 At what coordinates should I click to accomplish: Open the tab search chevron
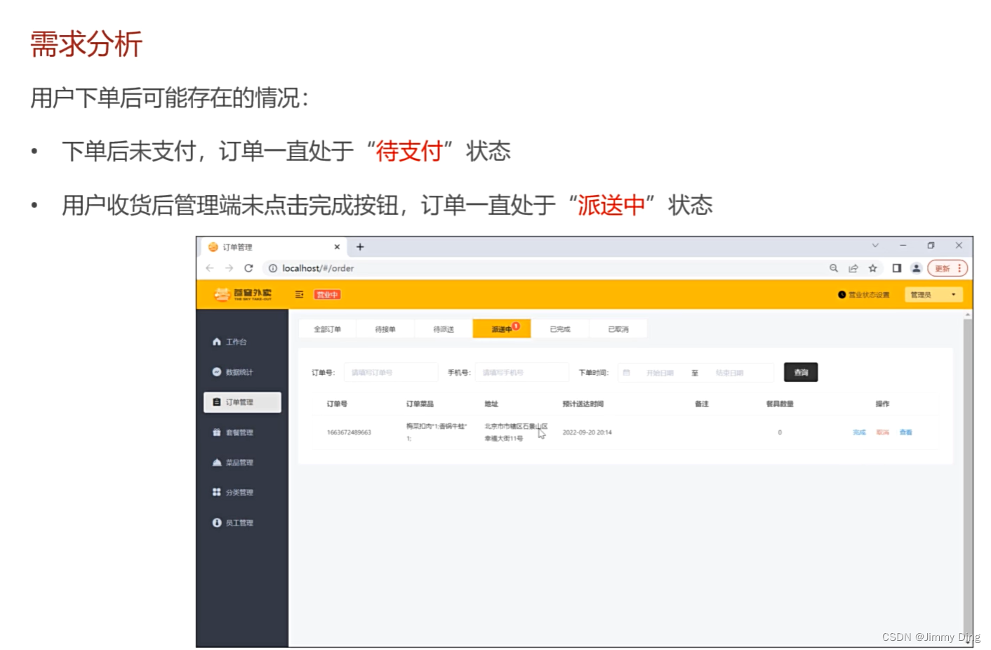click(x=875, y=246)
